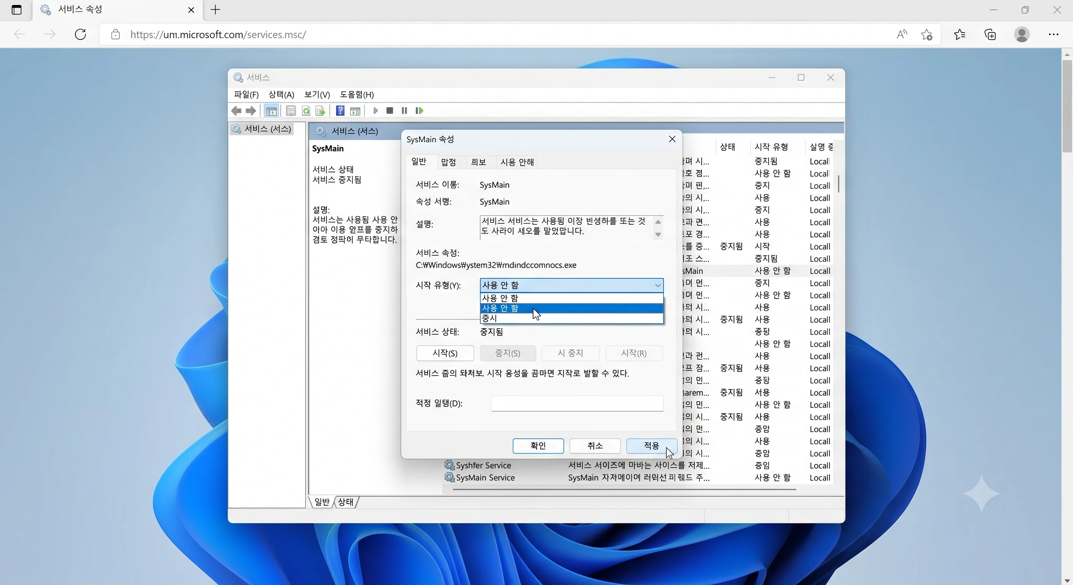The image size is (1073, 585).
Task: Open the browser three-dot settings menu
Action: pyautogui.click(x=1054, y=35)
